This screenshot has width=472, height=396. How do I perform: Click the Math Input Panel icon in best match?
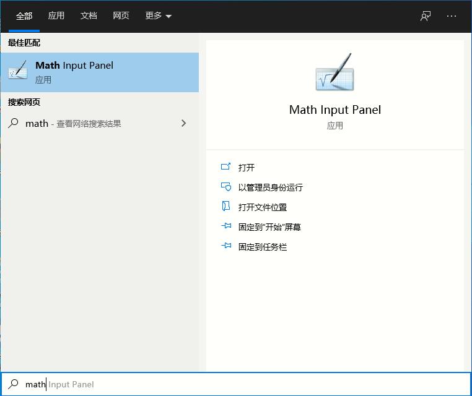(x=18, y=72)
